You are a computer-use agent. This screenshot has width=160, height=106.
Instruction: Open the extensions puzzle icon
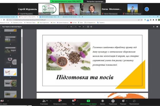[x=153, y=20]
